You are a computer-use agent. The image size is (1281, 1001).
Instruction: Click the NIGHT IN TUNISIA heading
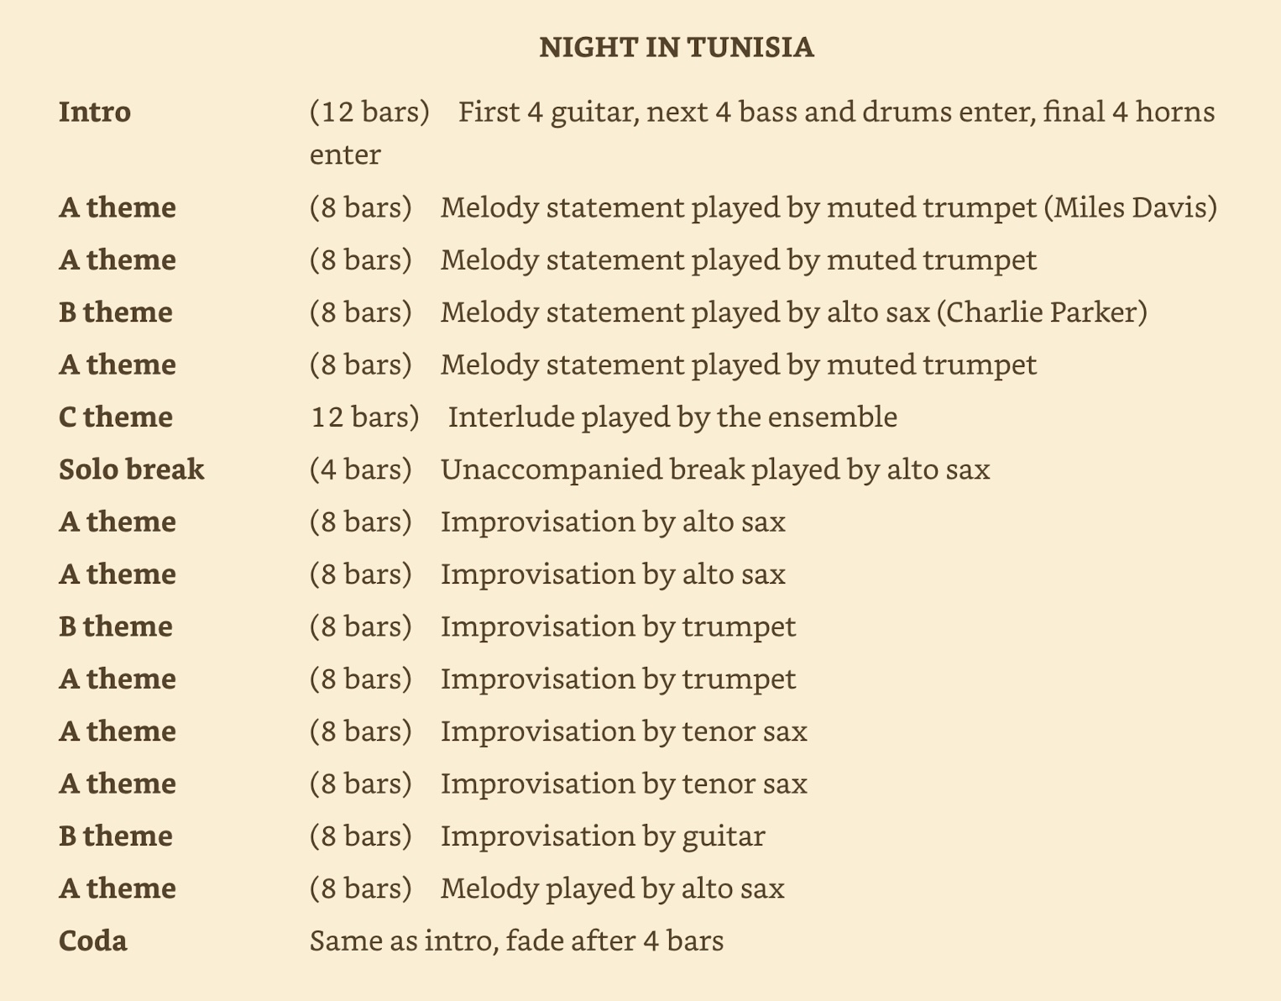coord(676,47)
